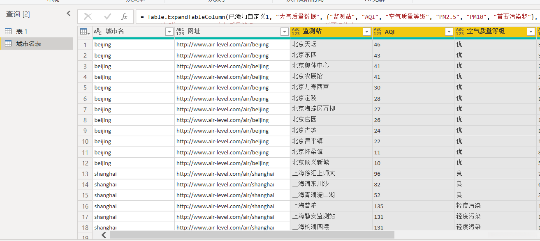Image resolution: width=540 pixels, height=241 pixels.
Task: Select 良 cell in row 15
Action: click(495, 195)
